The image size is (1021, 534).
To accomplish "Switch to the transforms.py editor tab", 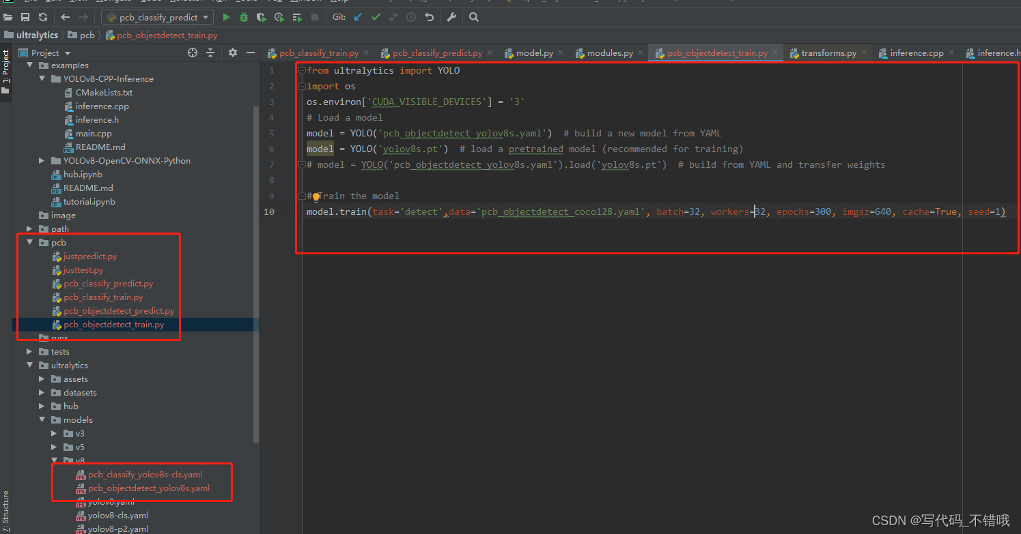I will pyautogui.click(x=828, y=53).
